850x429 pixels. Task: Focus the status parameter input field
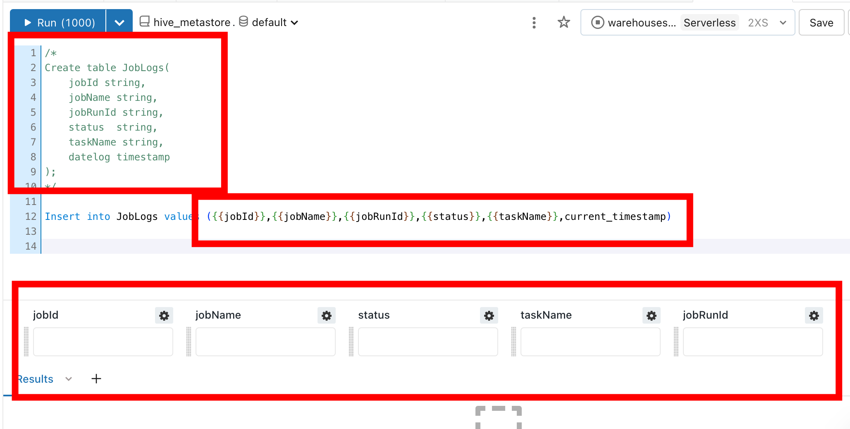(x=428, y=342)
